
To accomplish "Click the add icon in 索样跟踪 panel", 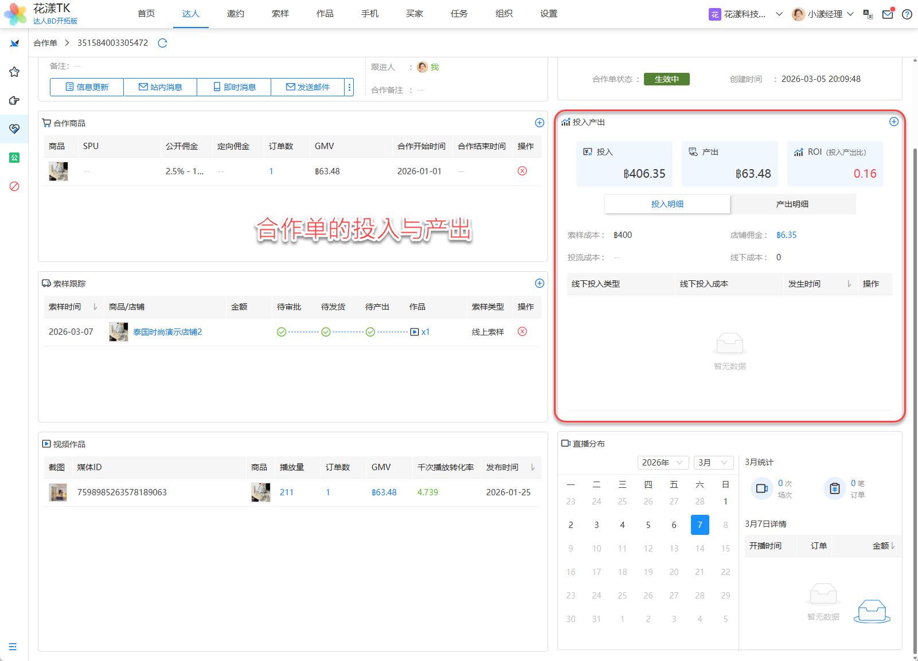I will pyautogui.click(x=539, y=283).
